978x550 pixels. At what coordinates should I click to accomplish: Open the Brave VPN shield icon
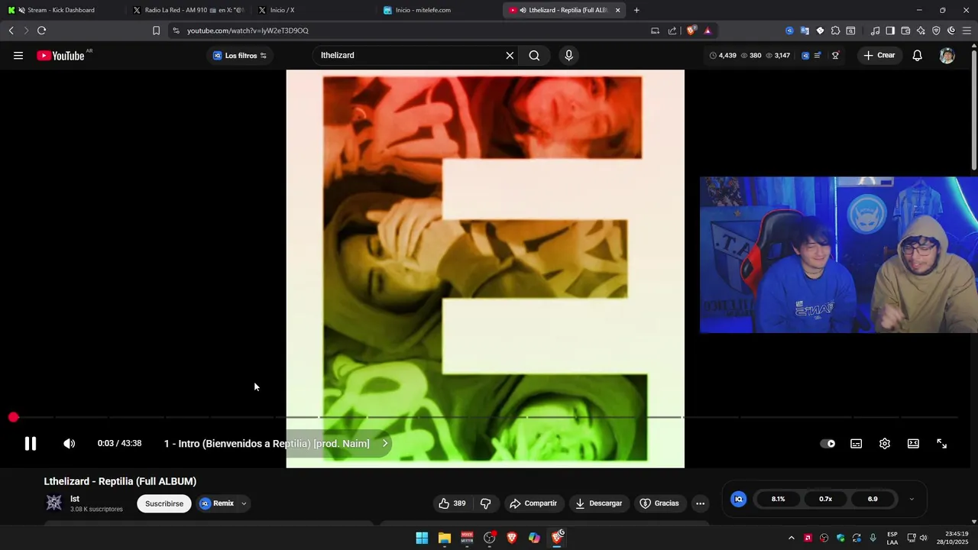936,31
